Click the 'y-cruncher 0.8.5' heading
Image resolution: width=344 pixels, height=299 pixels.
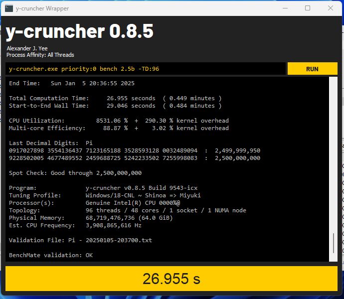79,31
